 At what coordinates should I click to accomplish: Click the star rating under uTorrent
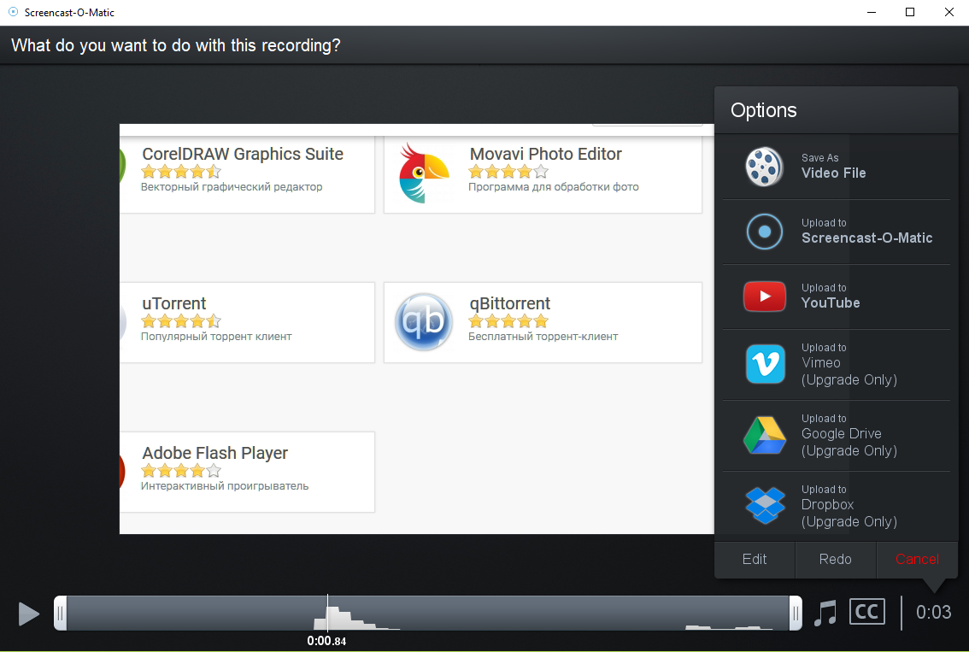pyautogui.click(x=181, y=320)
